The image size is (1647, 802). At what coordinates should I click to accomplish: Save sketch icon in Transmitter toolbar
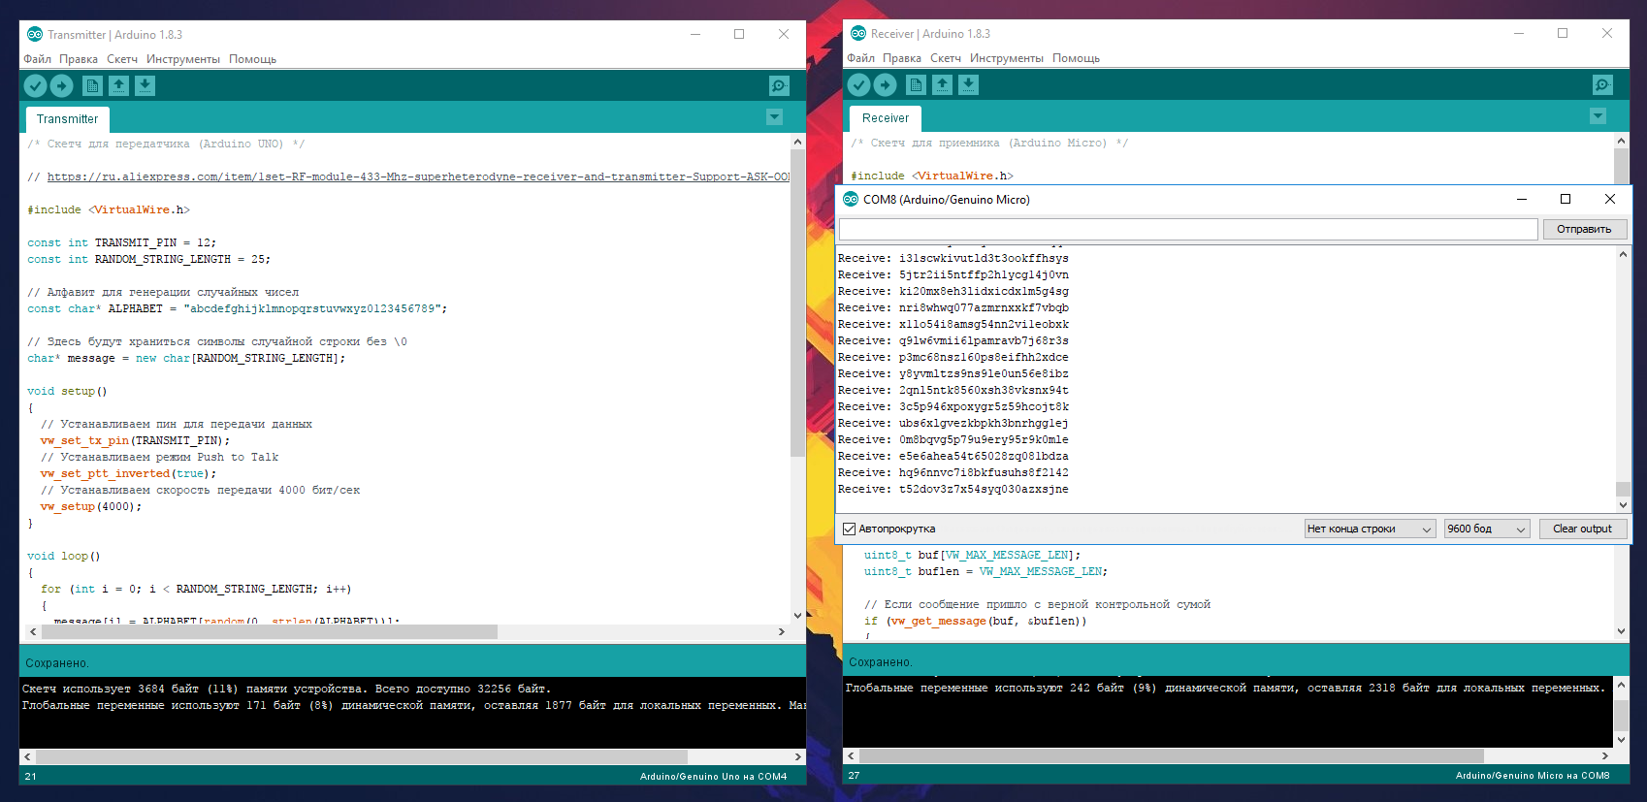click(145, 86)
